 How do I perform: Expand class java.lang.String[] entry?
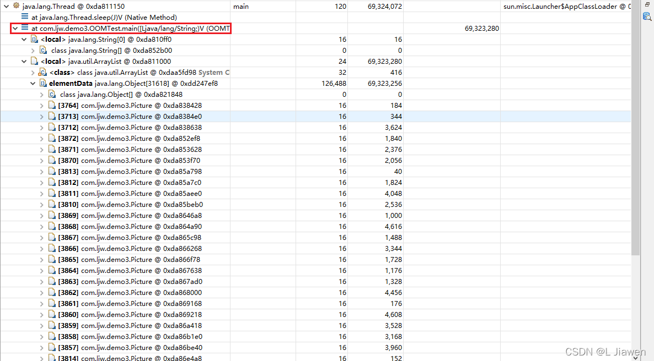point(33,51)
